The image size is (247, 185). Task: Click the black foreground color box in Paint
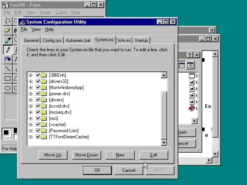point(6,132)
